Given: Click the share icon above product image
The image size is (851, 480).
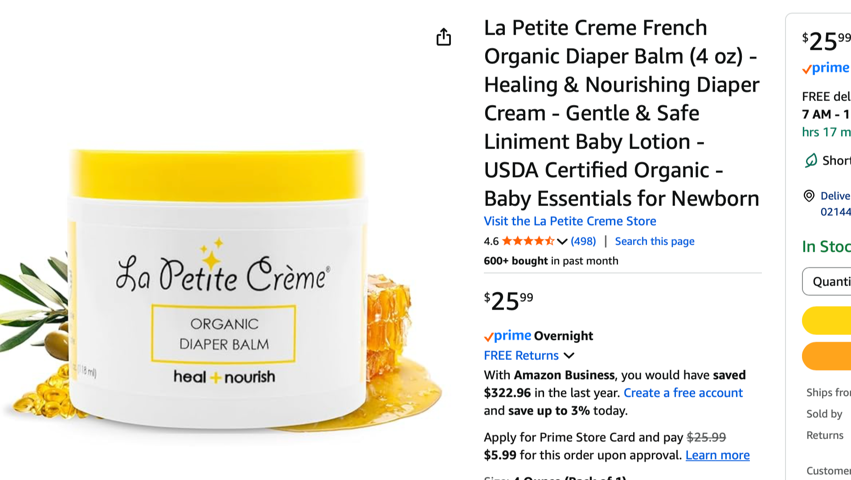Looking at the screenshot, I should click(443, 37).
